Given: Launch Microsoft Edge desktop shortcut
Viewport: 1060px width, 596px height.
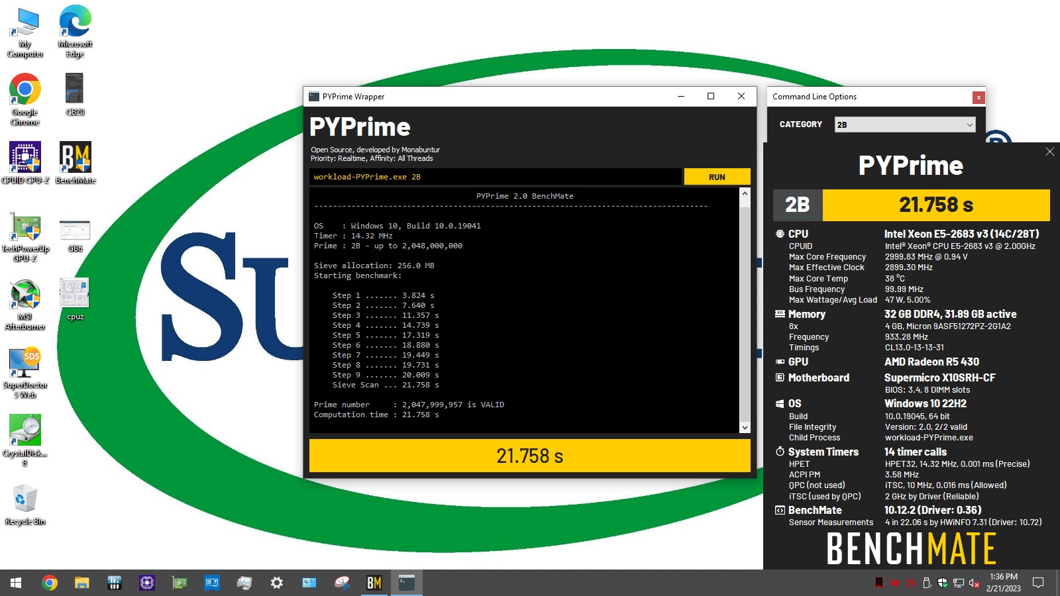Looking at the screenshot, I should pyautogui.click(x=75, y=31).
